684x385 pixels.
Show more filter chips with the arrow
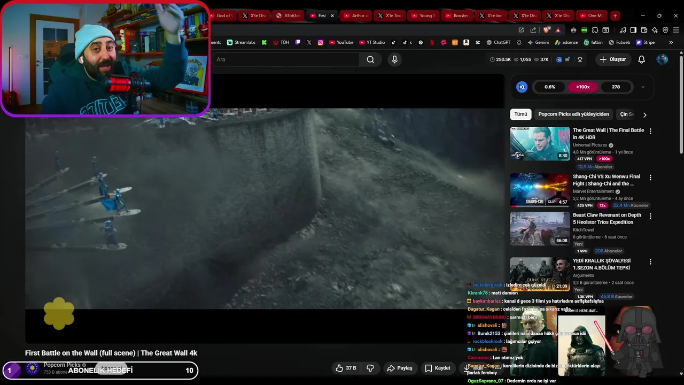[644, 114]
